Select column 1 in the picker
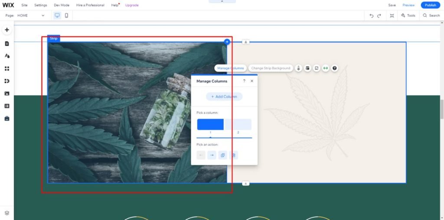This screenshot has width=444, height=220. pos(210,124)
